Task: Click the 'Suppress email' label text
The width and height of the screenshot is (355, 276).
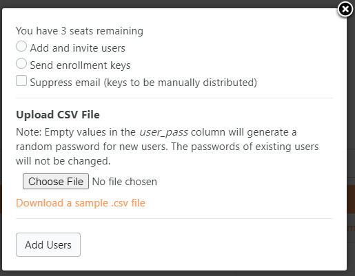Action: click(65, 83)
